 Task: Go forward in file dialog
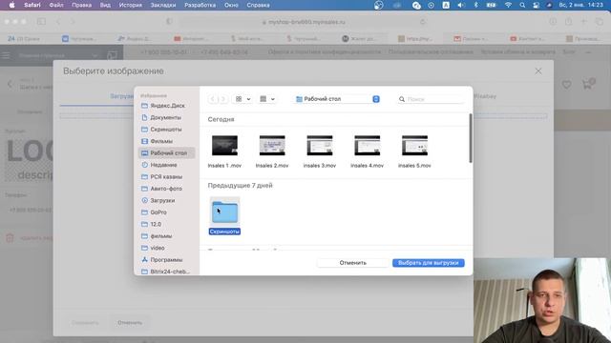(223, 99)
